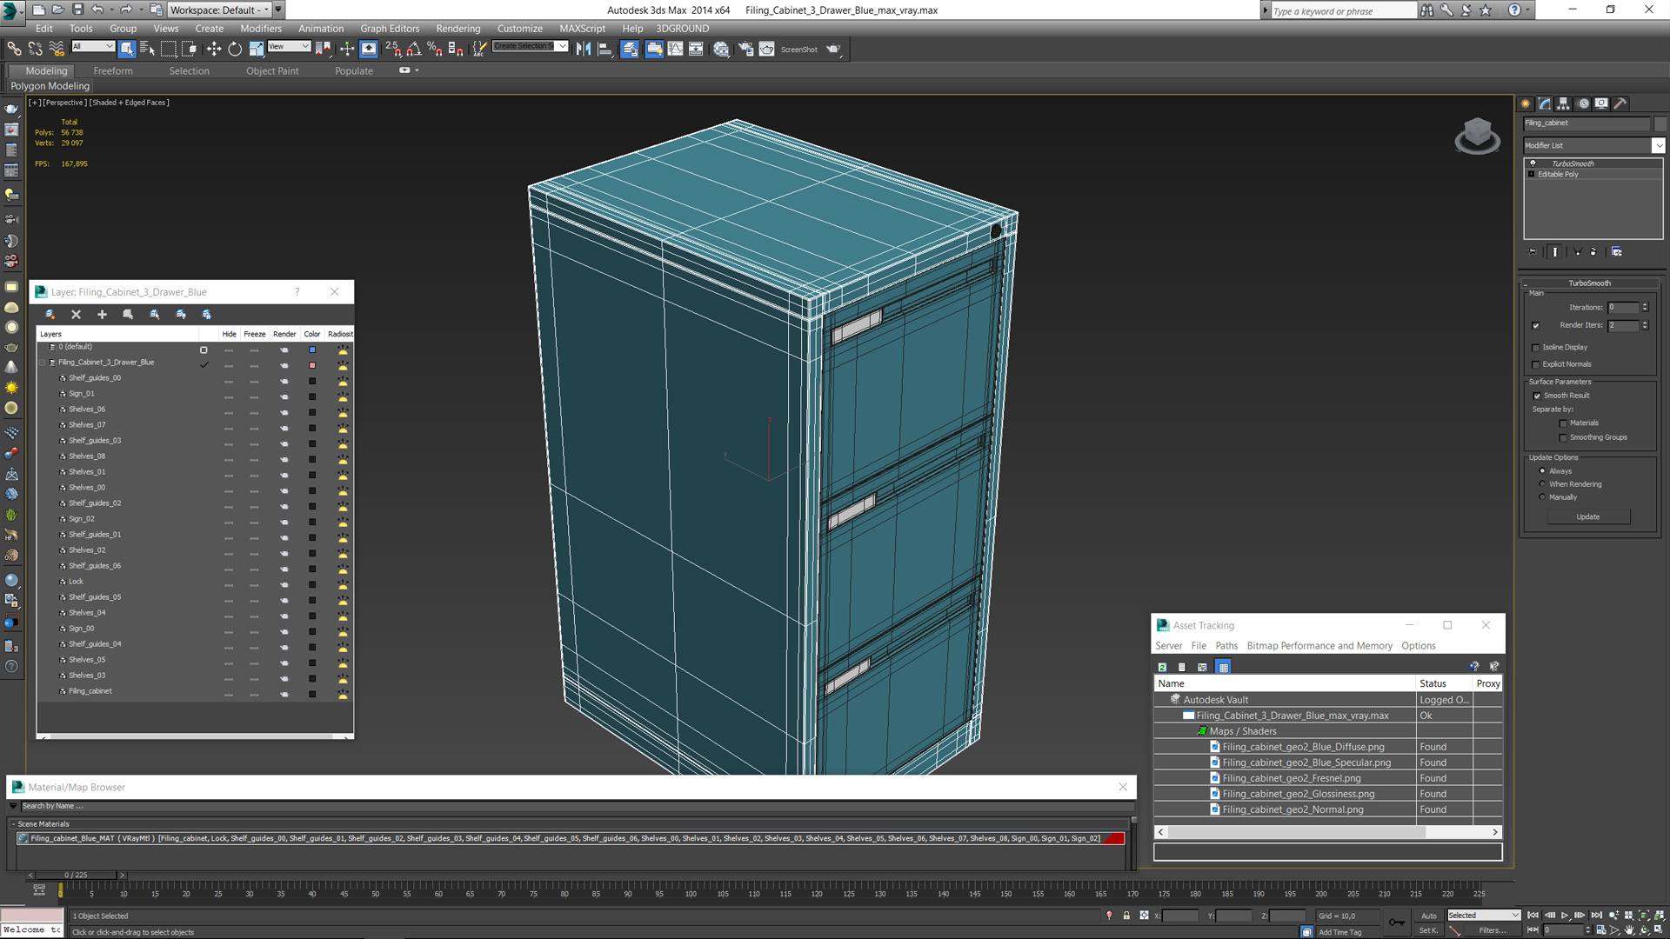Uncheck the Smooth Result checkbox
1670x939 pixels.
click(1537, 396)
